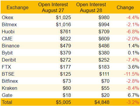The width and height of the screenshot is (140, 106).
Task: Select Huobi's -6.8% change cell
Action: point(133,32)
